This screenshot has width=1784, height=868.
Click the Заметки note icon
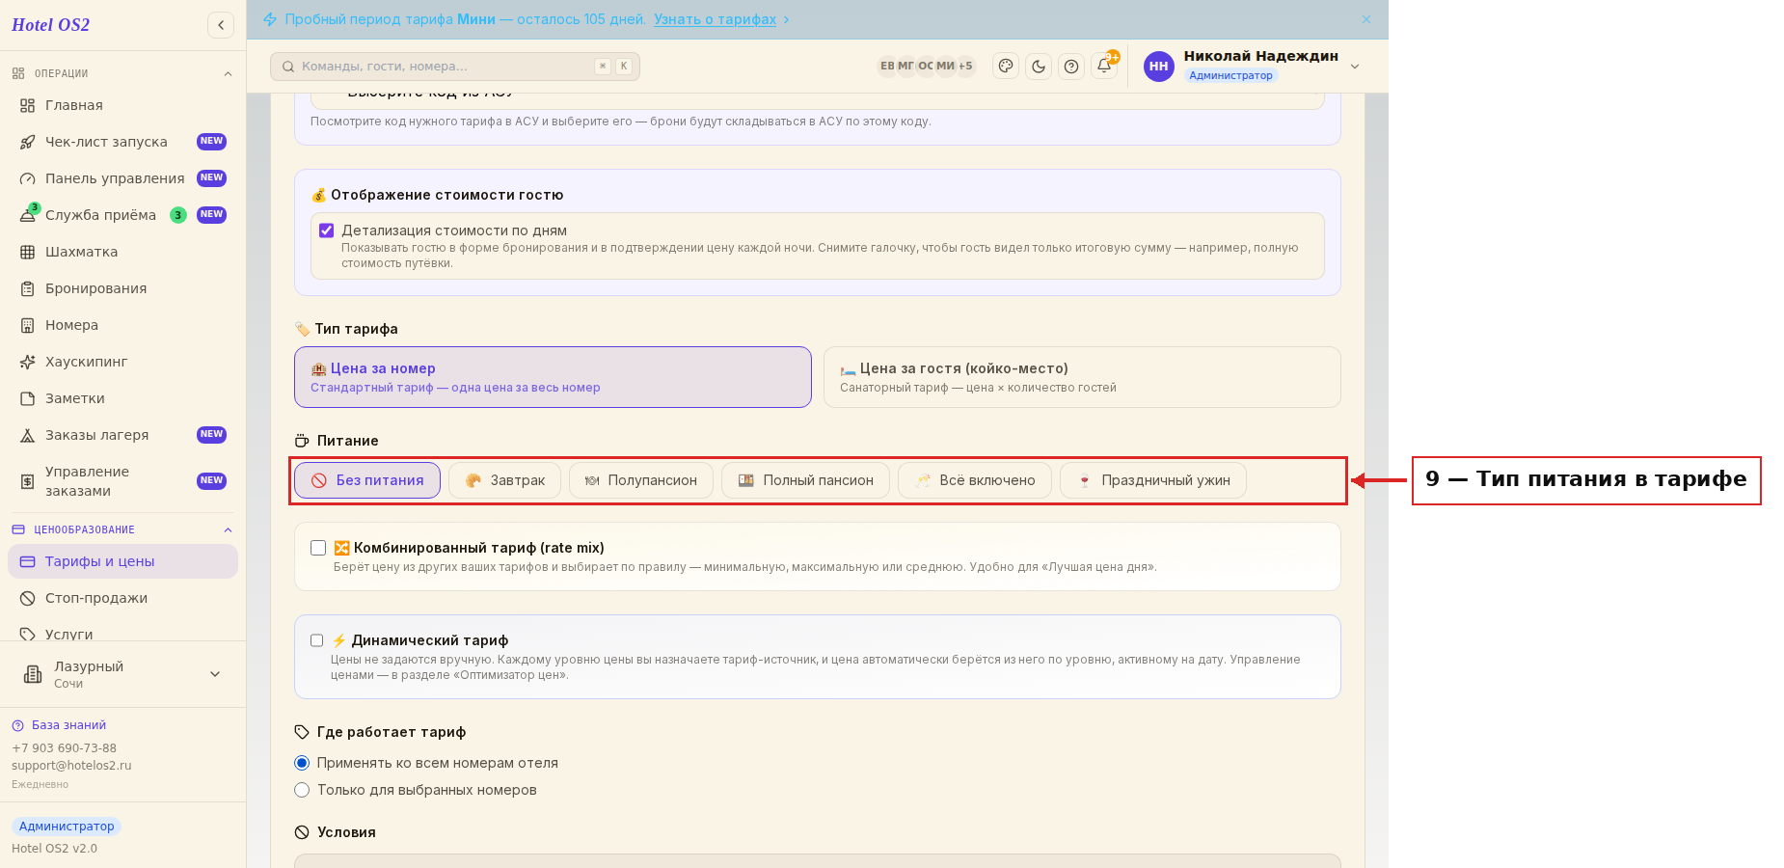point(28,398)
